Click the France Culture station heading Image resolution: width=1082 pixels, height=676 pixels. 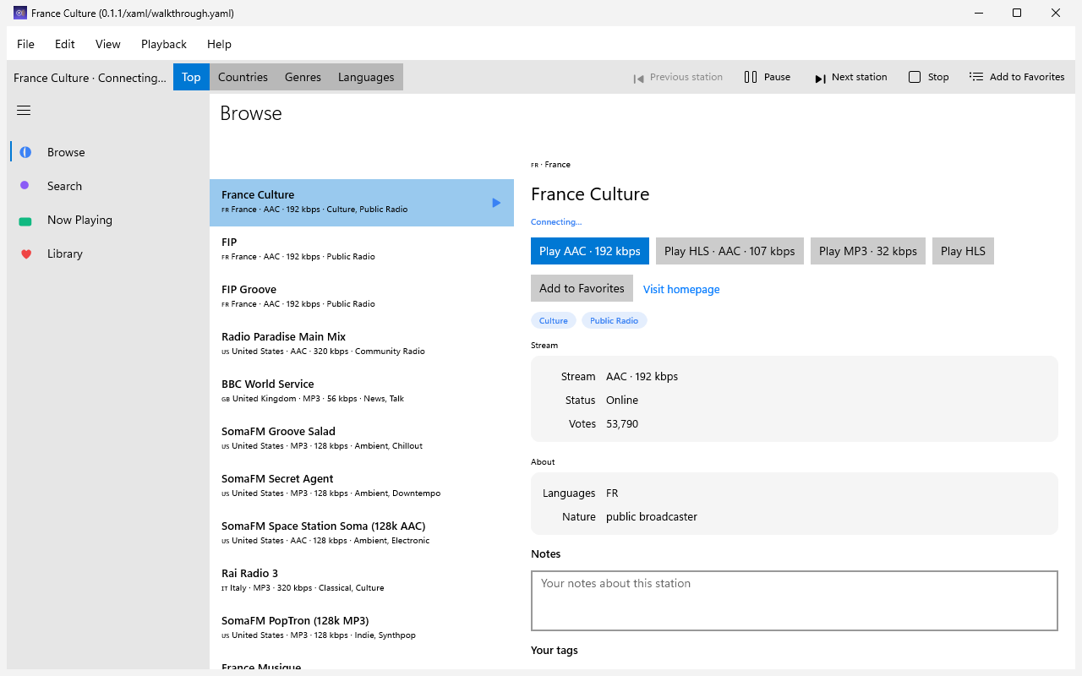[x=590, y=194]
